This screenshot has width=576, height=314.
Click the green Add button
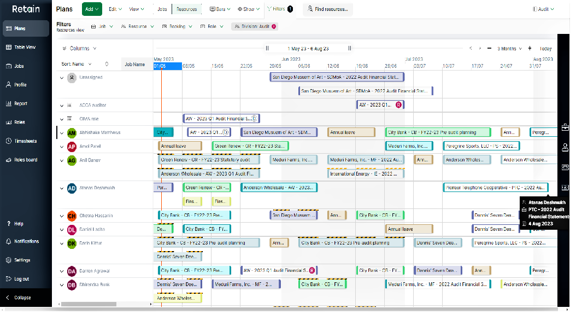(x=92, y=9)
